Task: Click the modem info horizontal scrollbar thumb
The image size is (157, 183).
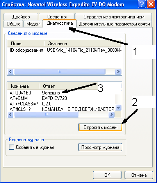Action: 60,71
